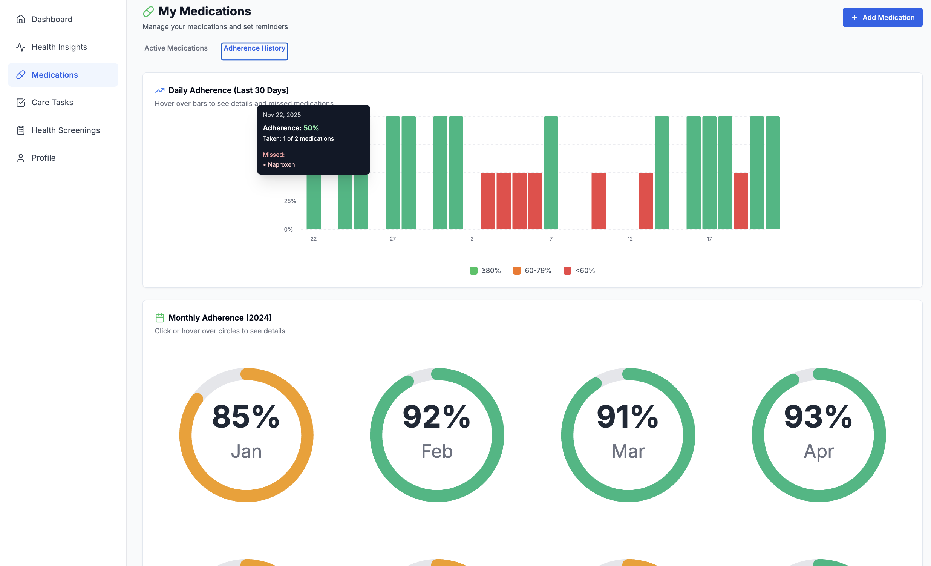Screen dimensions: 931x566
Task: Click the orange 60-79% legend swatch
Action: 516,270
